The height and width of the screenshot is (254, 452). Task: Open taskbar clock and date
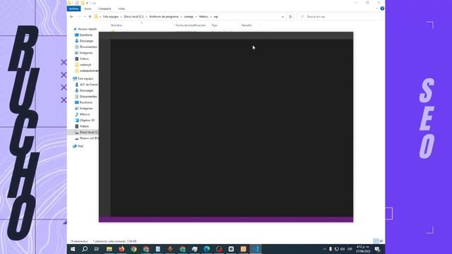[363, 249]
